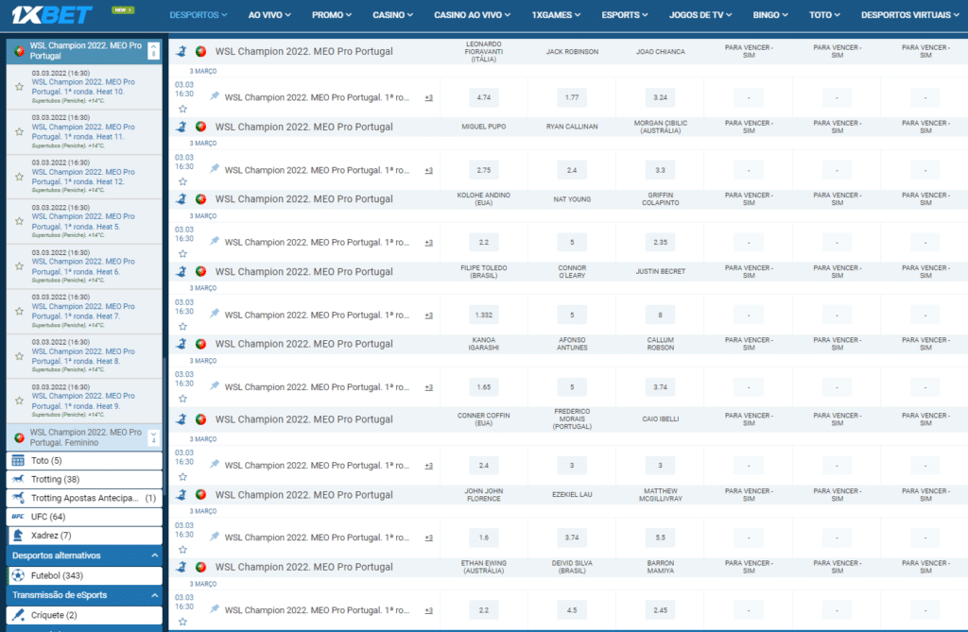Open the Heat 7 link in the sidebar
Viewport: 968px width, 632px height.
(83, 311)
